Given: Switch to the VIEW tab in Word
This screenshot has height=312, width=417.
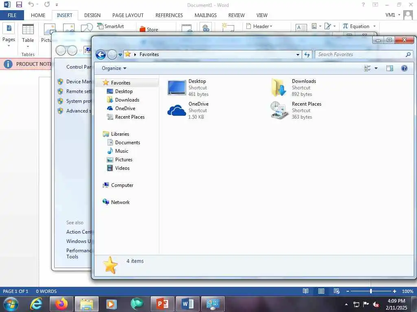Looking at the screenshot, I should [262, 15].
